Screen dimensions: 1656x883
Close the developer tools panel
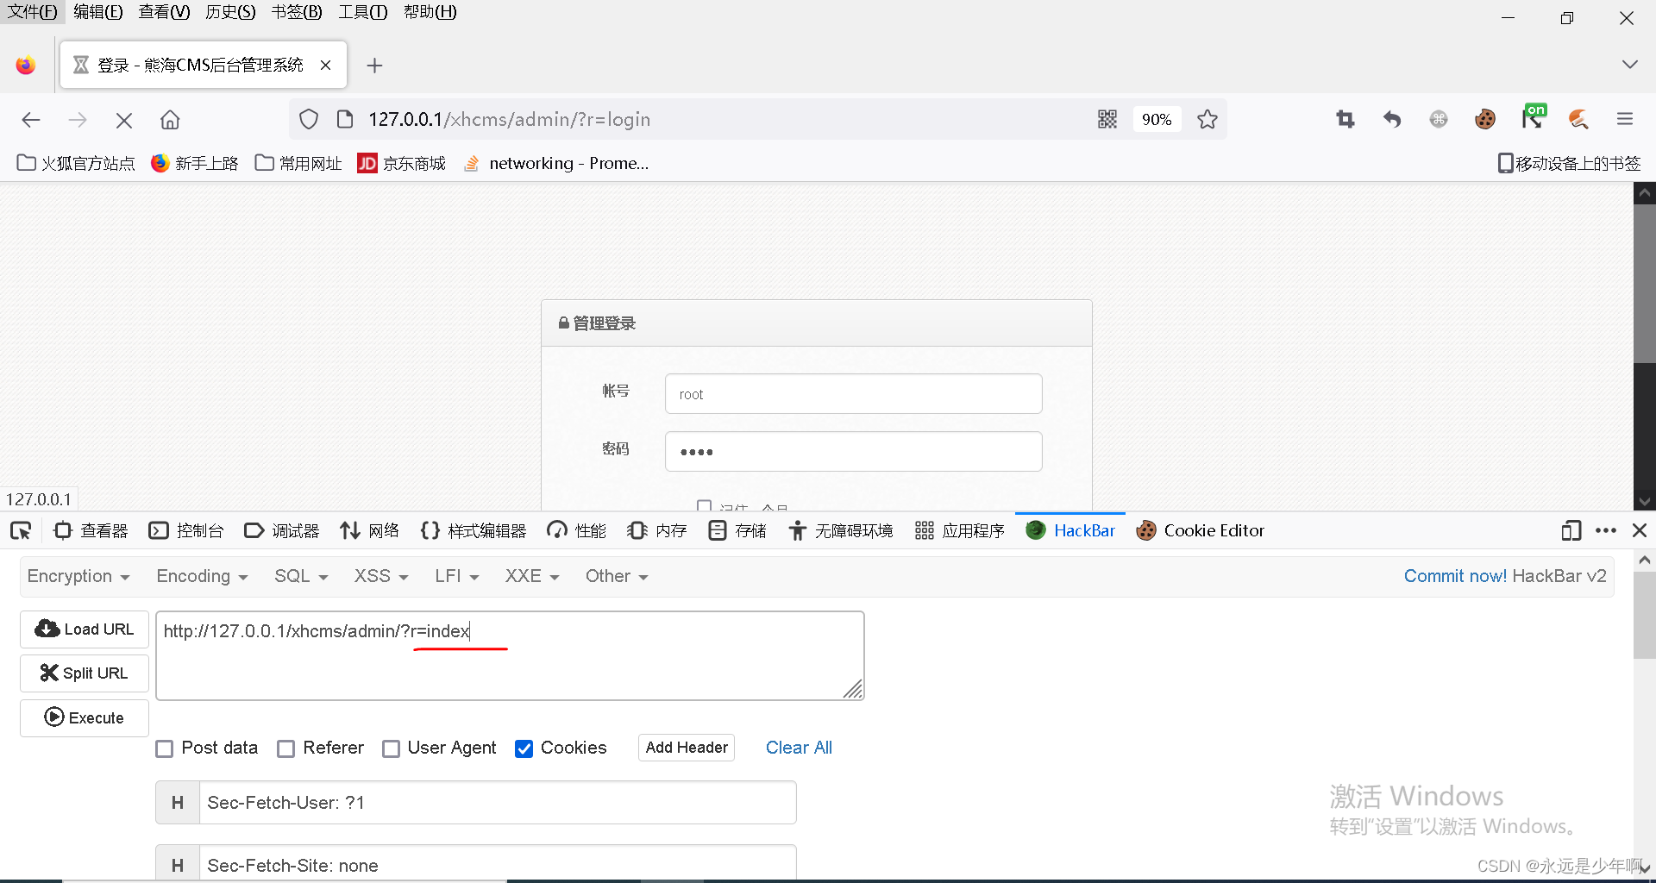click(1640, 530)
